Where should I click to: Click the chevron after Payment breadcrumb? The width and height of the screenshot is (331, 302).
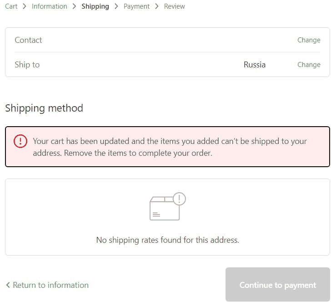(x=156, y=6)
